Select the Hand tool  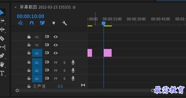click(2, 64)
